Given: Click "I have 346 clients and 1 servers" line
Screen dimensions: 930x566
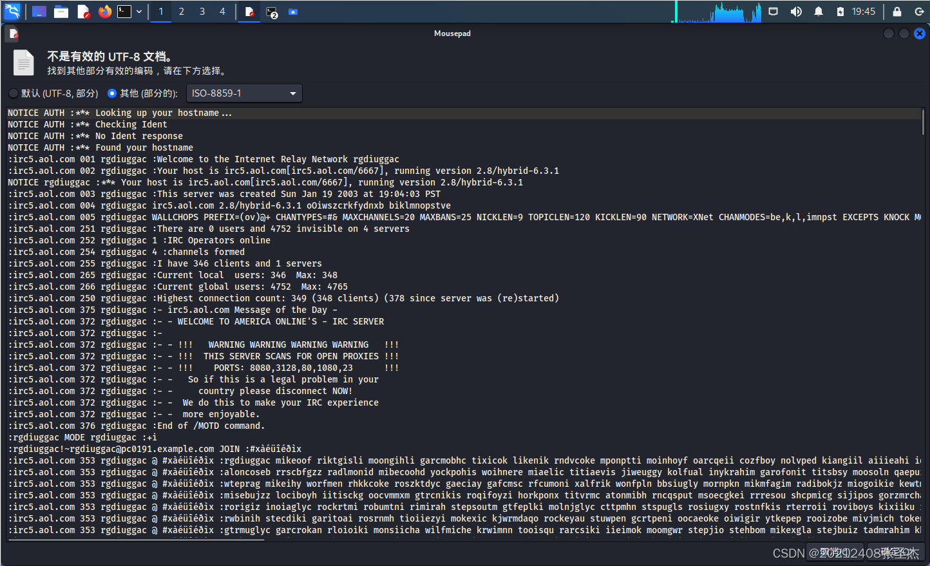Looking at the screenshot, I should point(165,263).
